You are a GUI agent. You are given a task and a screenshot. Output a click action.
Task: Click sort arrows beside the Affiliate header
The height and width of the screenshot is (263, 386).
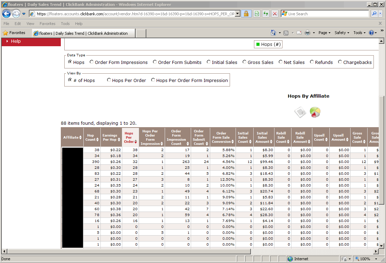point(80,138)
